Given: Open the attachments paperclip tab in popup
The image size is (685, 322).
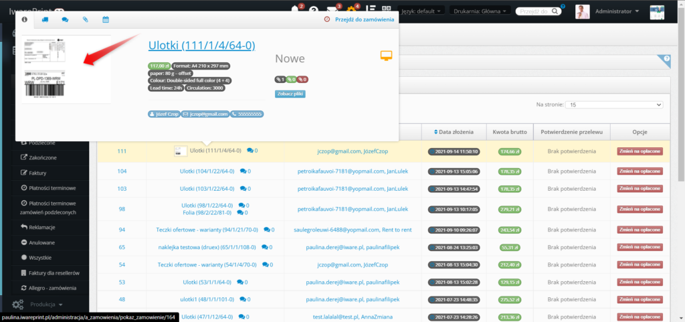Looking at the screenshot, I should tap(85, 19).
